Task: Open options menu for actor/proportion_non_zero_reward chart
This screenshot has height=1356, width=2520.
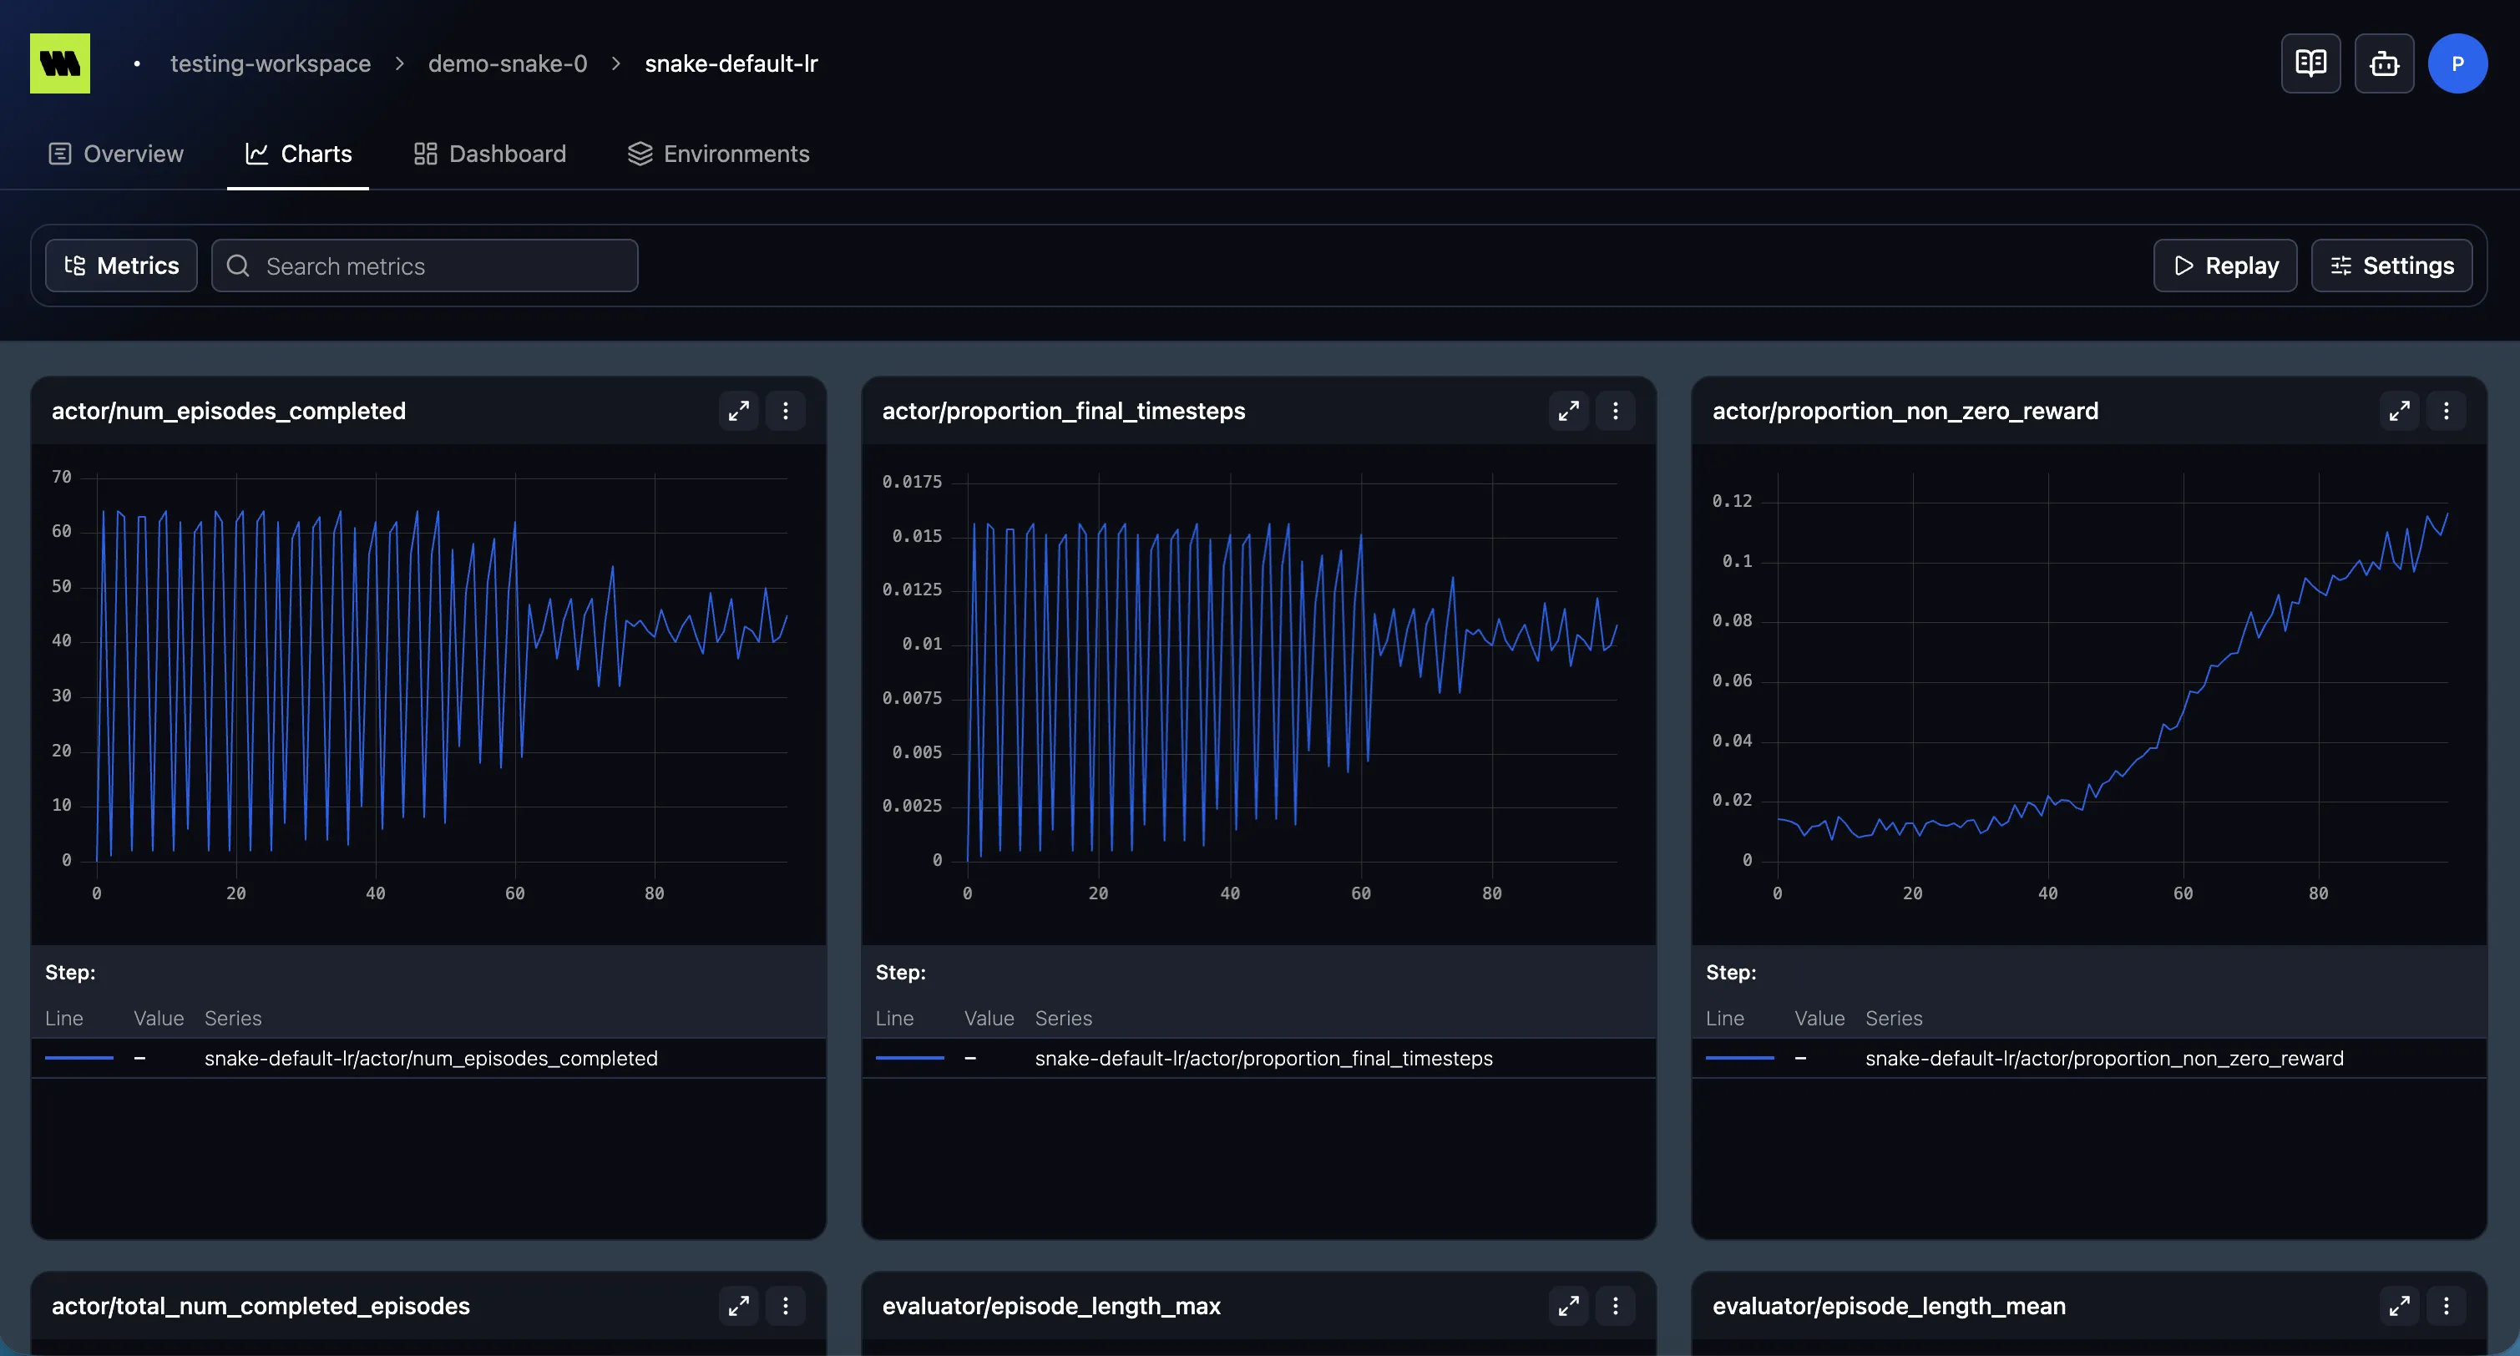Action: [x=2447, y=411]
